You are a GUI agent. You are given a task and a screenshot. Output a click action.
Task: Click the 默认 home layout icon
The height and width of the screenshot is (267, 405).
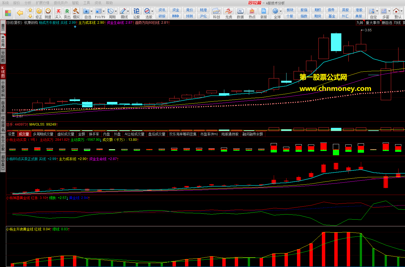(x=396, y=11)
